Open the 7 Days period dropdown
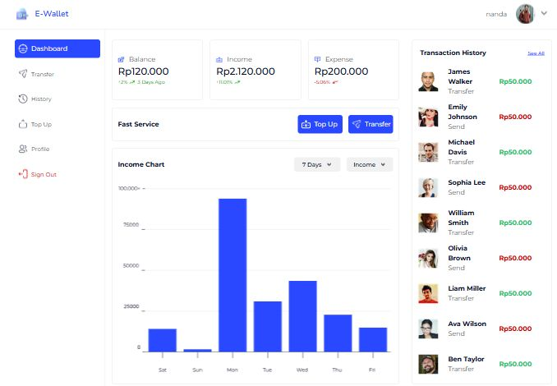Screen dimensions: 557x386 click(x=317, y=164)
